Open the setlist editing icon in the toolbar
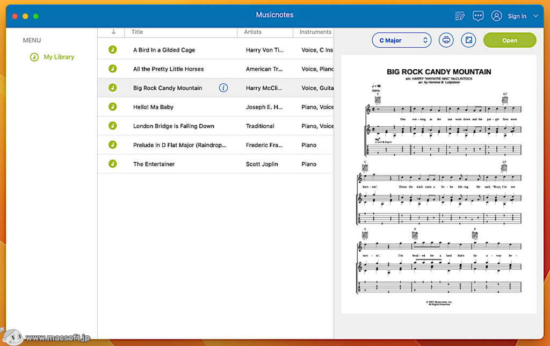The height and width of the screenshot is (346, 550). tap(459, 16)
